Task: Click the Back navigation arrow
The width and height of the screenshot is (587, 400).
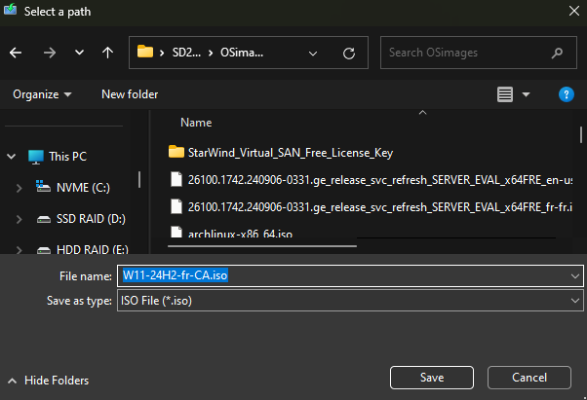Action: click(16, 54)
